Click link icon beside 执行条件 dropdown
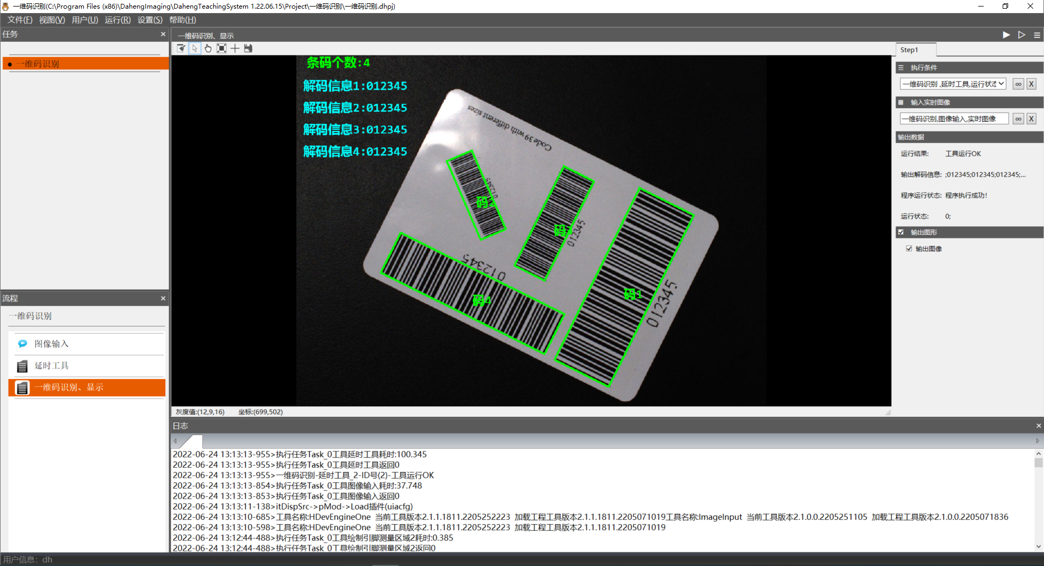Screen dimensions: 1044x566 [x=1018, y=84]
